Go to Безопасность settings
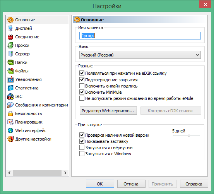 click(x=29, y=113)
